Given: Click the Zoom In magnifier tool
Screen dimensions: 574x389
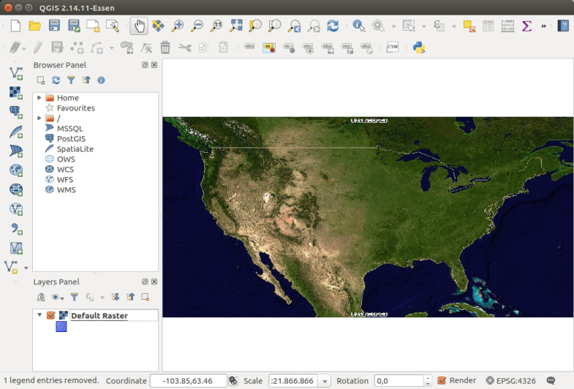Looking at the screenshot, I should 177,26.
